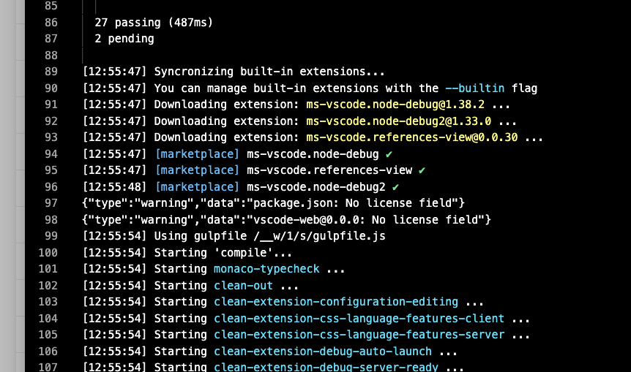Click clean-extension-configuration-editing task name
Image resolution: width=631 pixels, height=372 pixels.
[x=335, y=302]
